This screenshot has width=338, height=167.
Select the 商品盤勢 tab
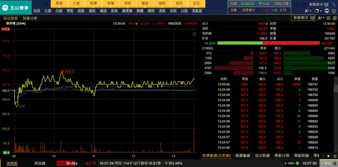[x=10, y=18]
